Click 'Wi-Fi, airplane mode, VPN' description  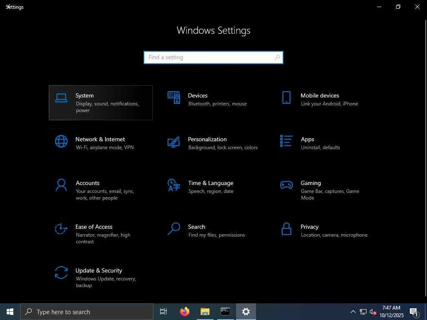(x=105, y=147)
